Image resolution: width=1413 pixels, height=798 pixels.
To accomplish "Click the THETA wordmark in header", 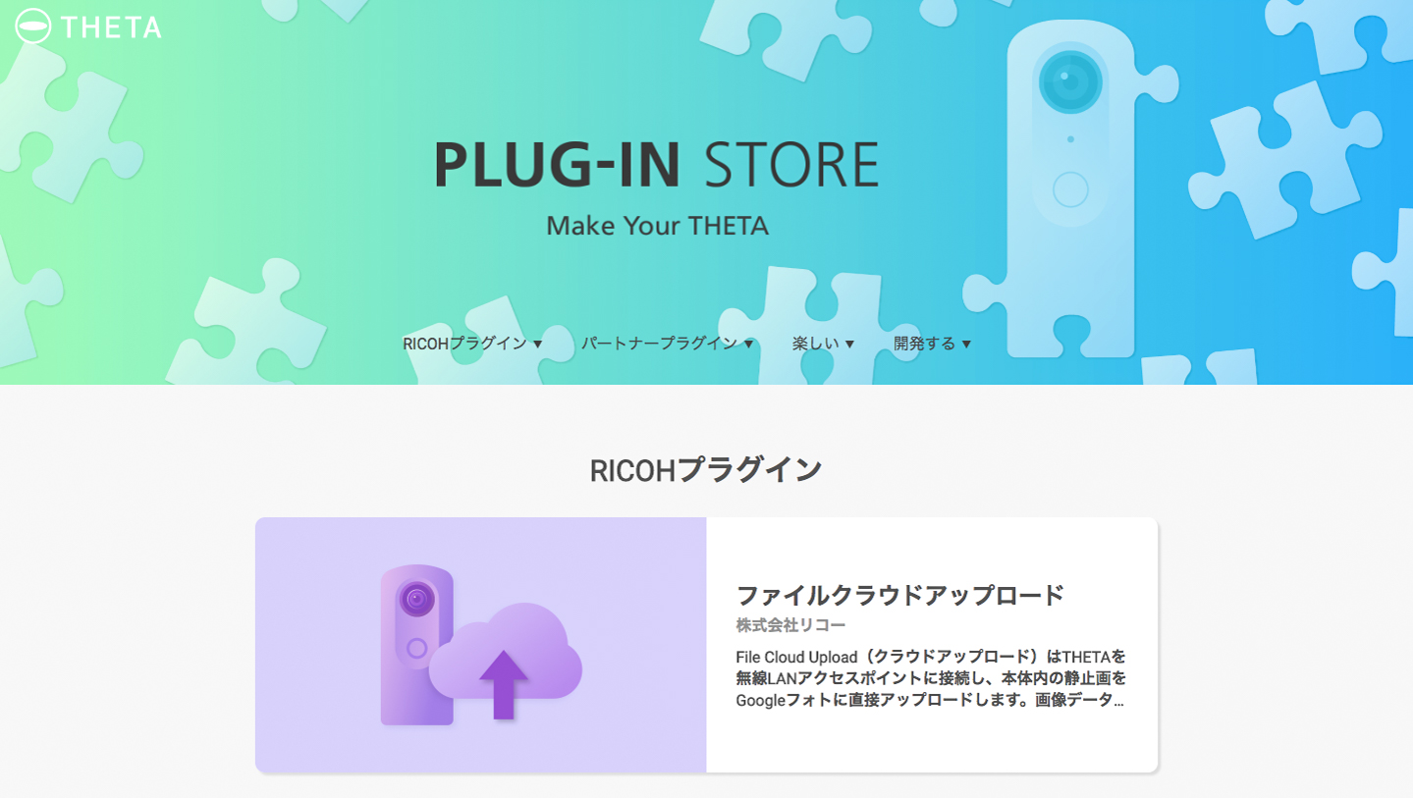I will (111, 27).
